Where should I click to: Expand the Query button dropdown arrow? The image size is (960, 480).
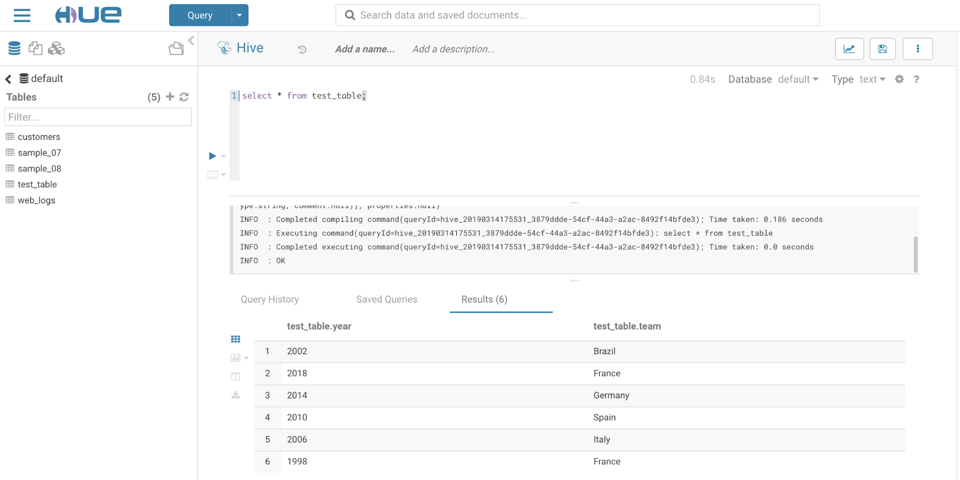(239, 15)
